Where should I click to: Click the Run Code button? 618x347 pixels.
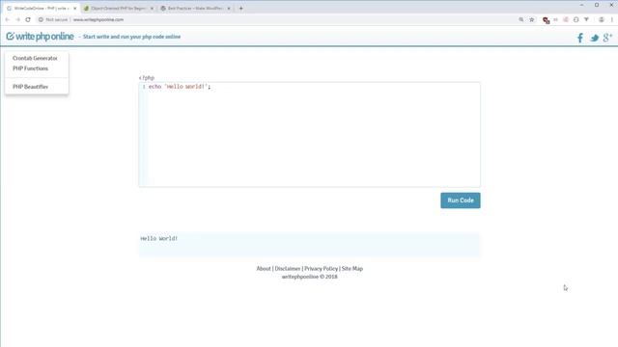461,200
